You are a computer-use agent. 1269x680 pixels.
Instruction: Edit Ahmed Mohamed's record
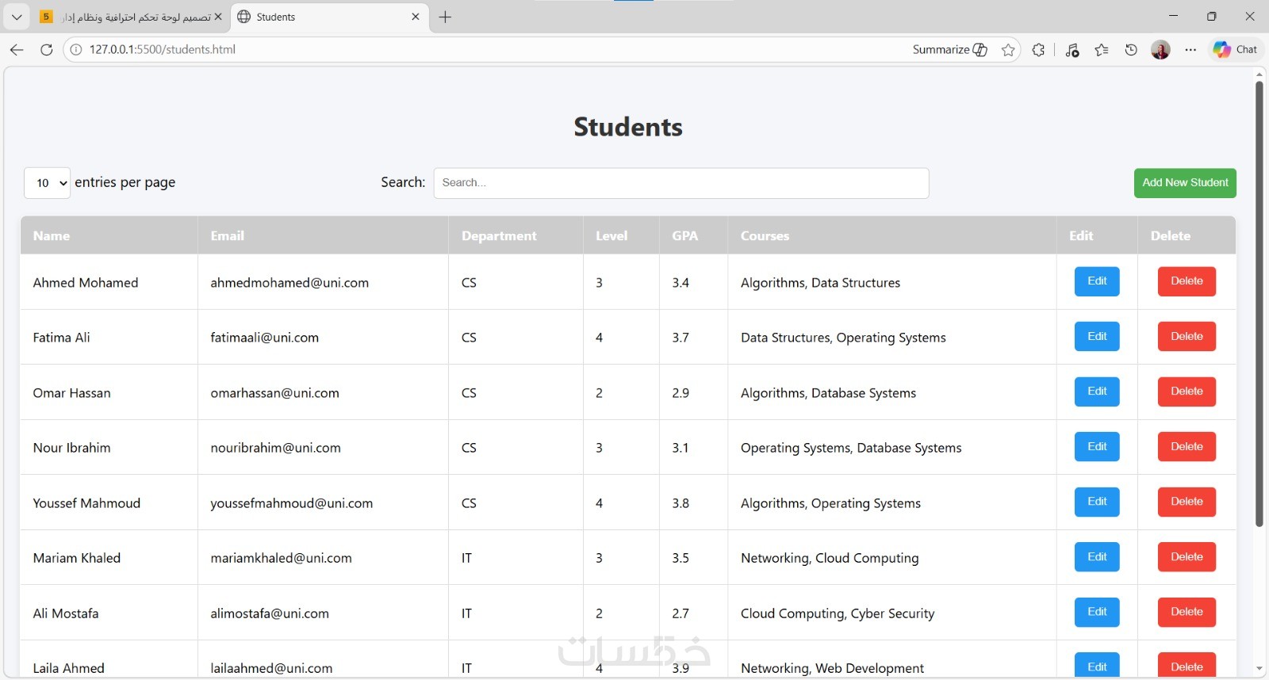pyautogui.click(x=1097, y=281)
